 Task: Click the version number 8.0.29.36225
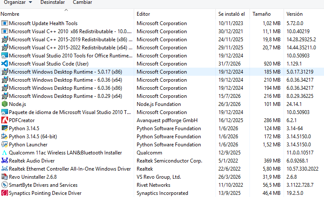click(300, 96)
